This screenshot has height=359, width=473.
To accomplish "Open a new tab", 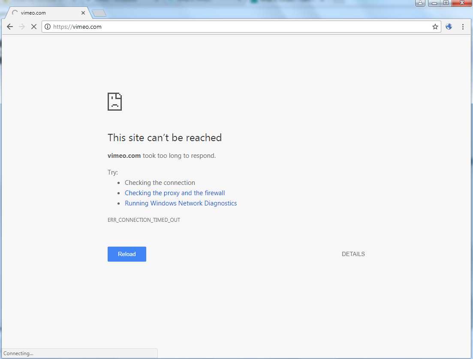I will tap(99, 13).
